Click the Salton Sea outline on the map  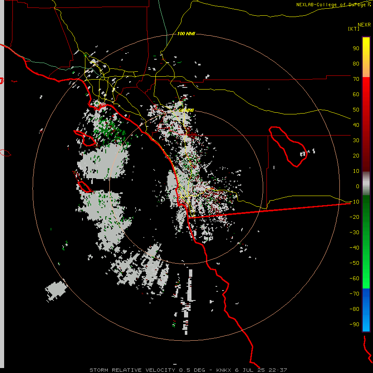click(x=288, y=147)
